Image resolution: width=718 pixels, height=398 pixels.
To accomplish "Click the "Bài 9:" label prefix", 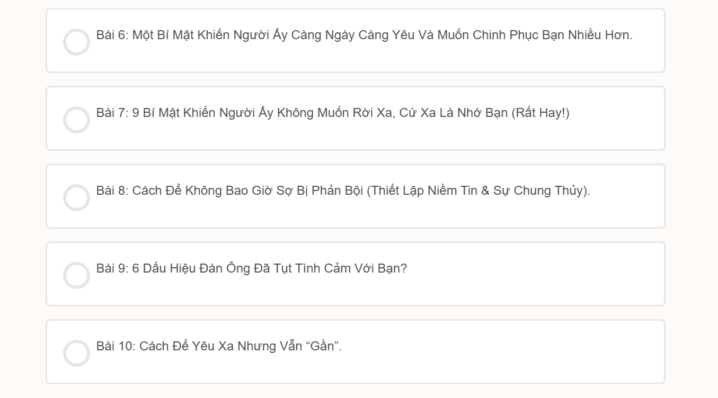I will point(112,269).
